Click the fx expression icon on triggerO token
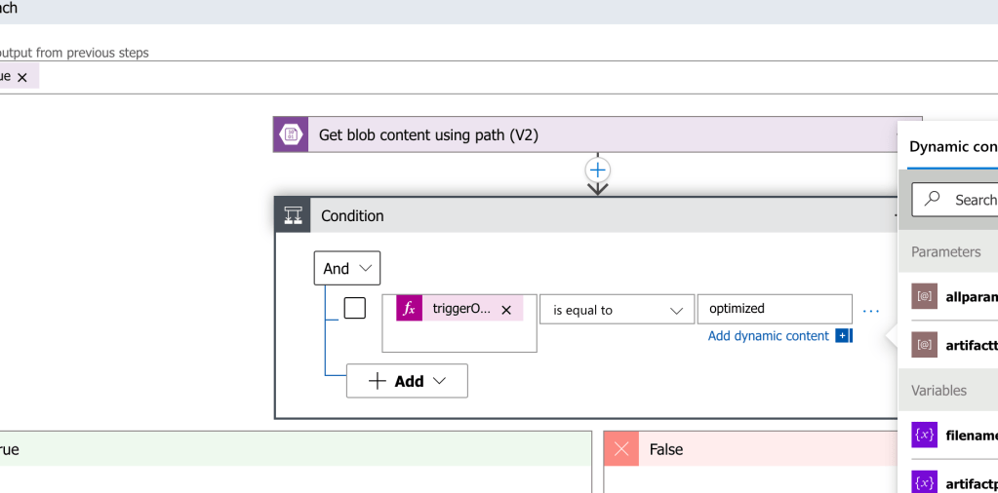 tap(410, 309)
